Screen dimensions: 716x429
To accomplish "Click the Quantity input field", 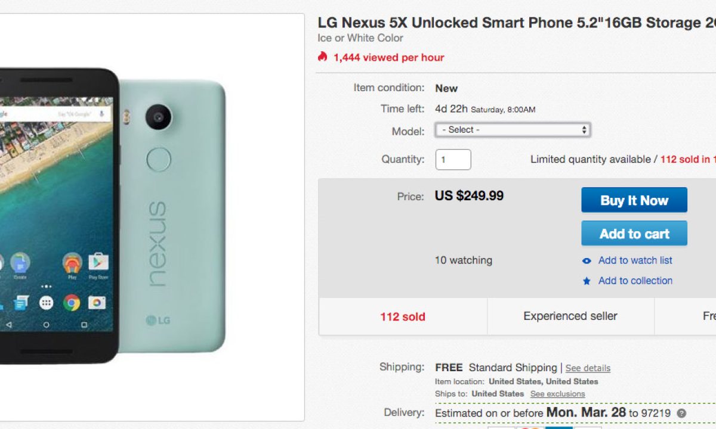I will coord(453,160).
